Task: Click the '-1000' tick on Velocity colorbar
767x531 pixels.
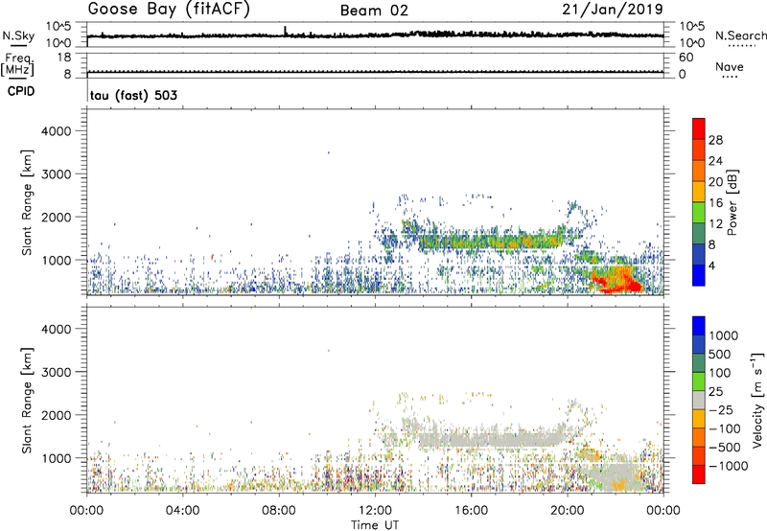Action: pos(728,466)
